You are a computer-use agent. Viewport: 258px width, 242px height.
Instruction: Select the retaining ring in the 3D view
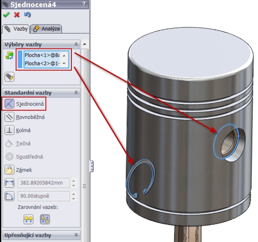pyautogui.click(x=140, y=178)
